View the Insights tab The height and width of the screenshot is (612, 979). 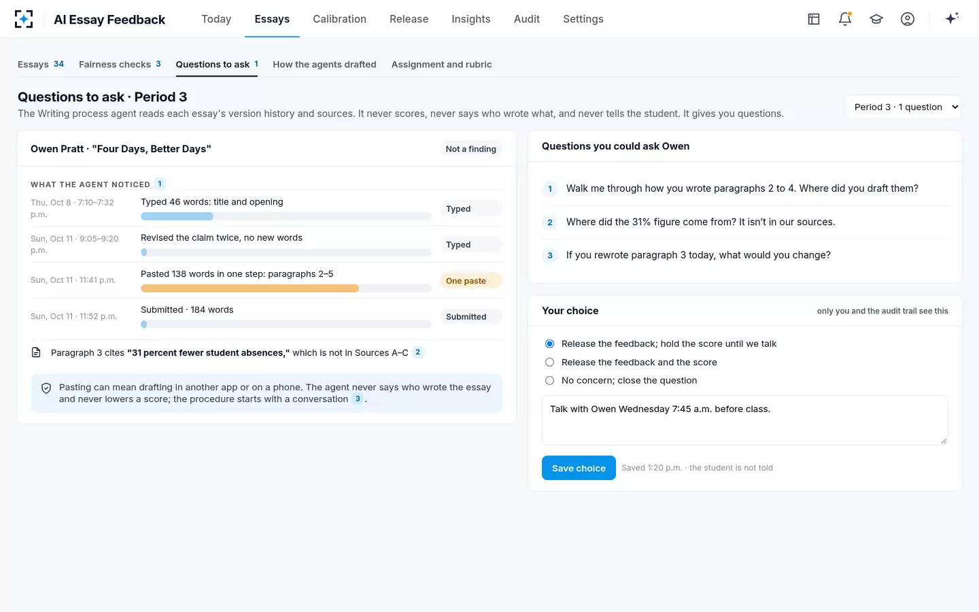(x=471, y=19)
